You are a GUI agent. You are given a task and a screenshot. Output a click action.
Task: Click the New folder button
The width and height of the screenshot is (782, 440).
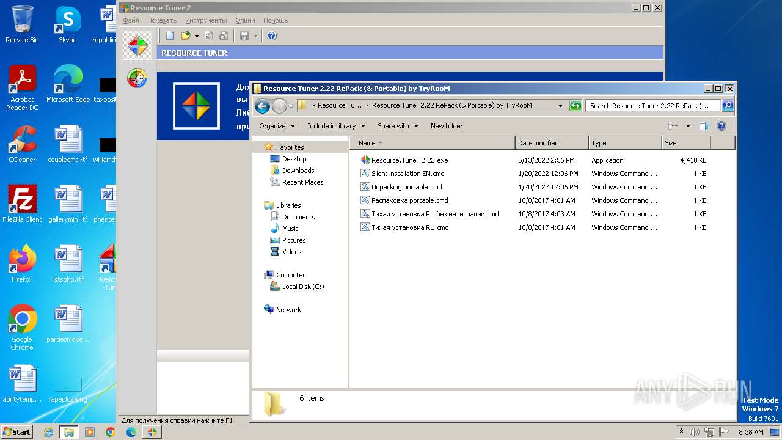447,126
